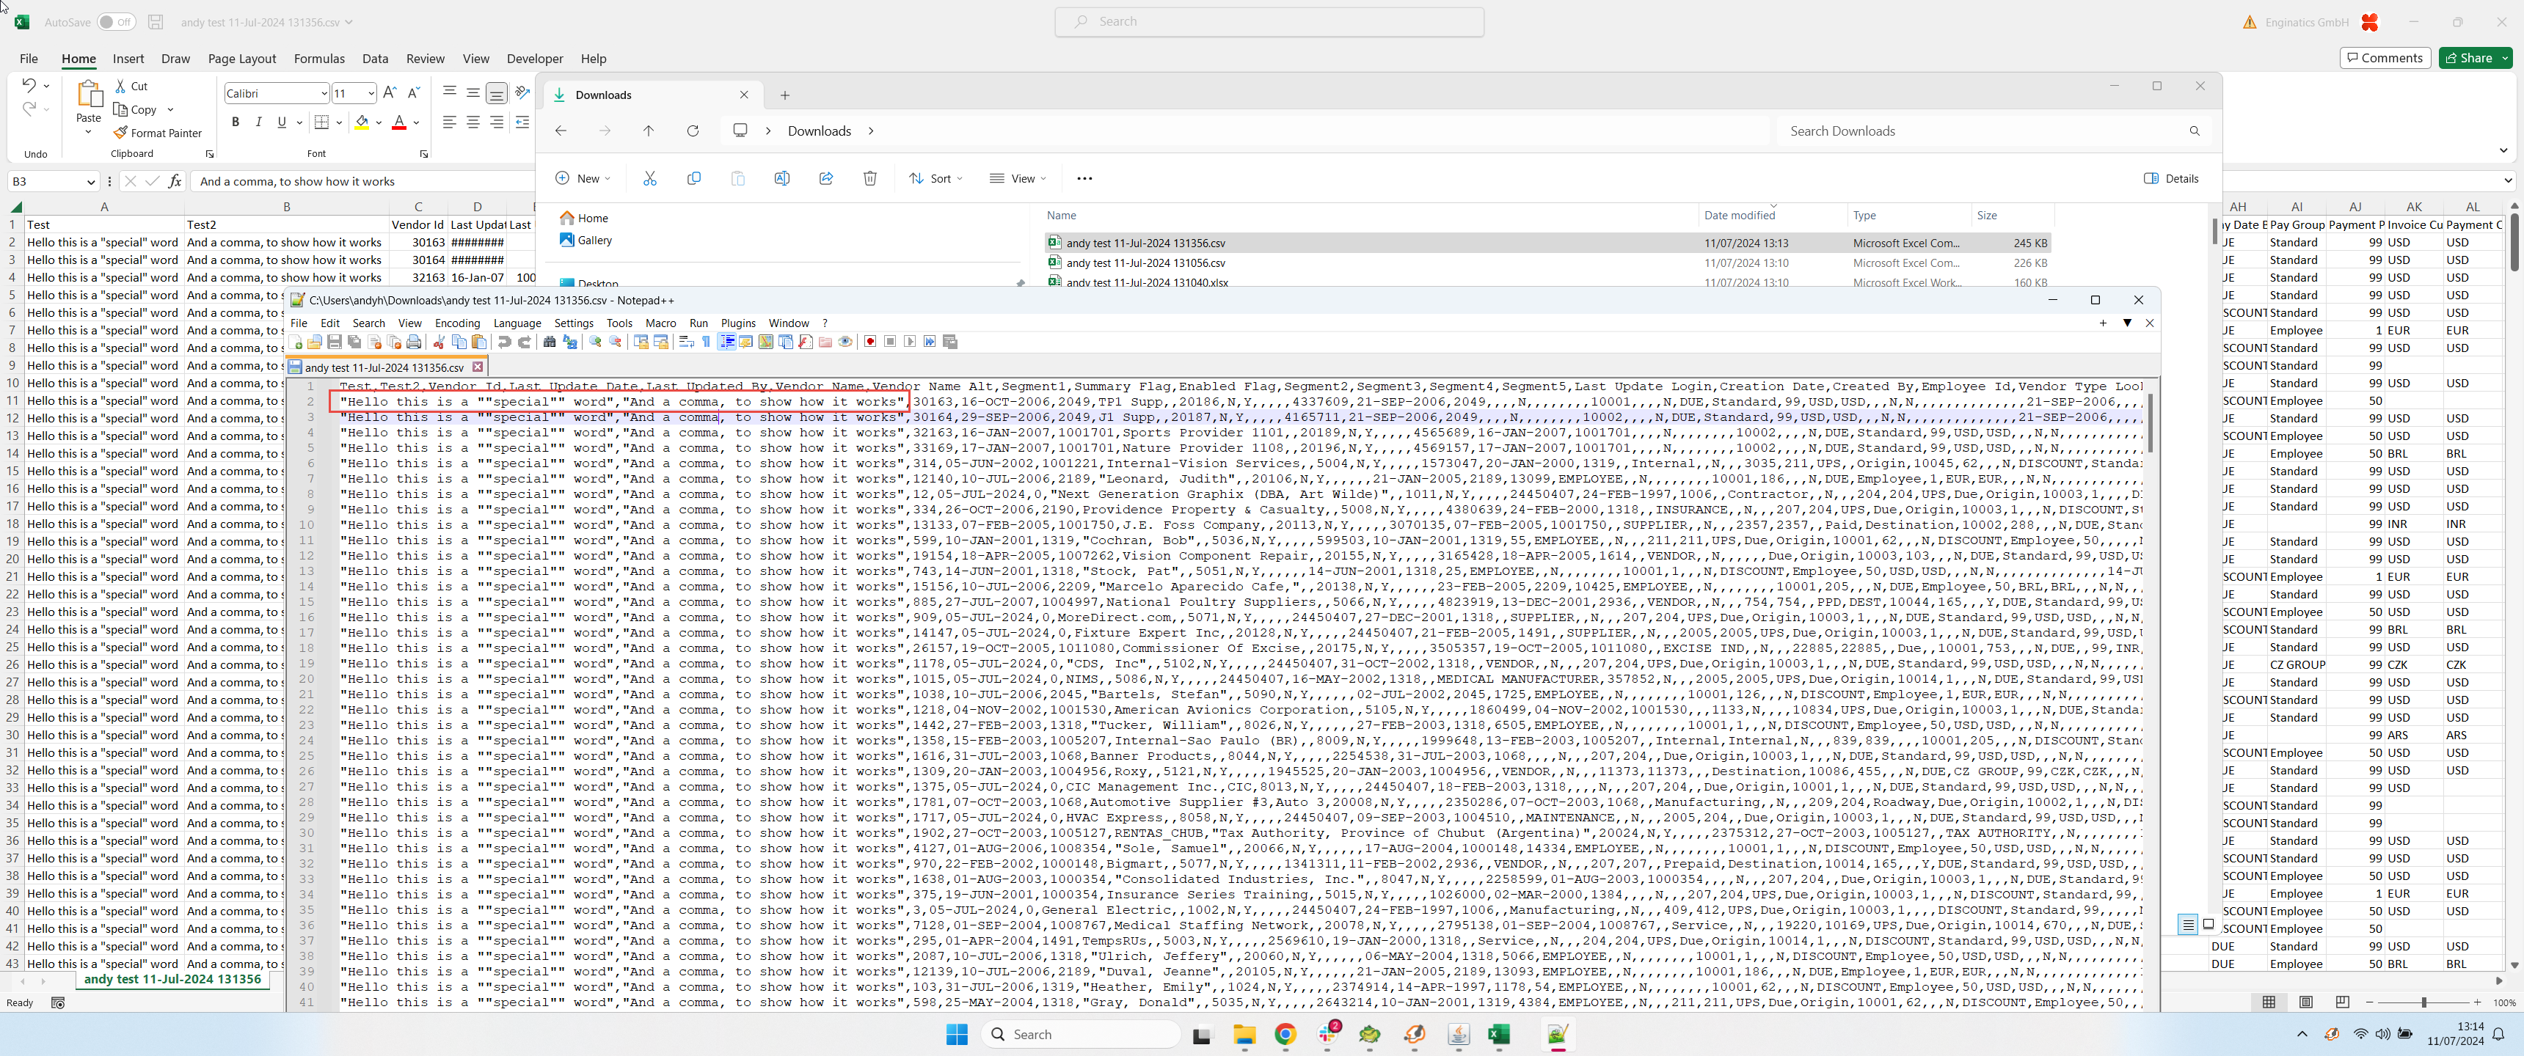Viewport: 2524px width, 1056px height.
Task: Toggle Underline formatting in Excel ribbon
Action: tap(282, 122)
